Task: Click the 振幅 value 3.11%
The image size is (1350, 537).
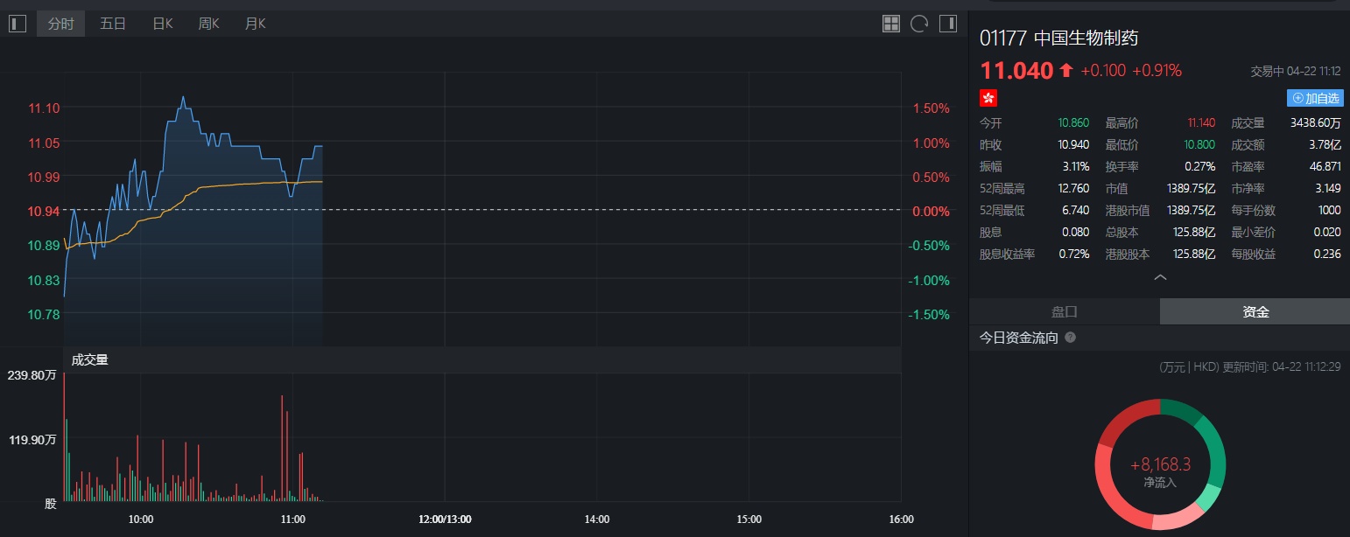Action: click(x=1075, y=167)
